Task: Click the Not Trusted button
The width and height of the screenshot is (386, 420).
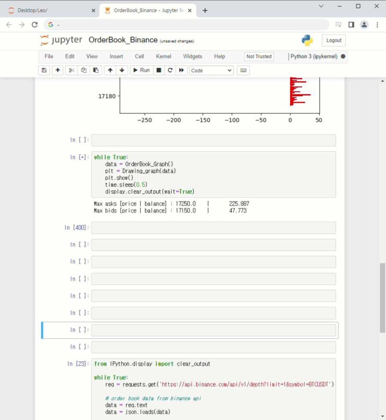Action: [x=259, y=56]
